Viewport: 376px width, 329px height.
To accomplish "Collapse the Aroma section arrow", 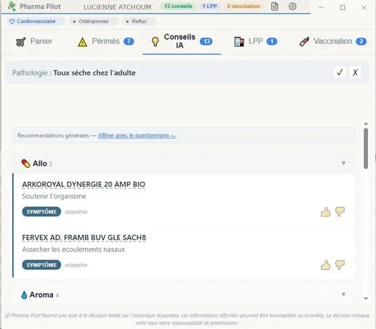I will [x=343, y=295].
